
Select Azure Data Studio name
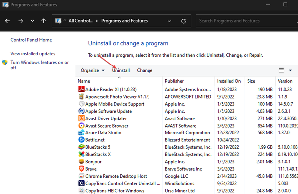click(x=103, y=132)
